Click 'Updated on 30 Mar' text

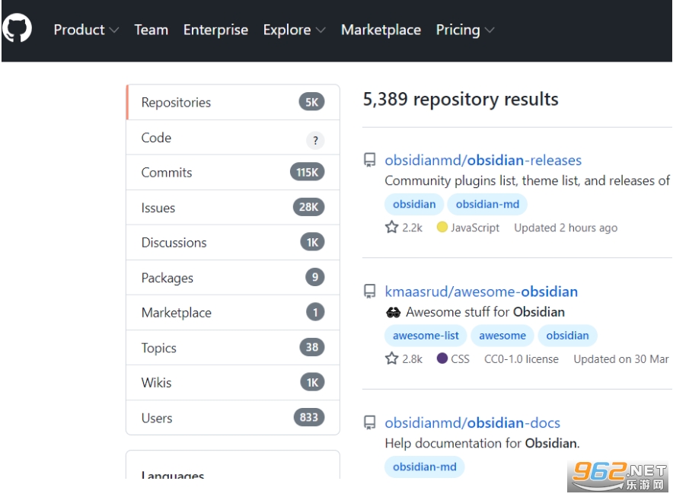(x=621, y=358)
